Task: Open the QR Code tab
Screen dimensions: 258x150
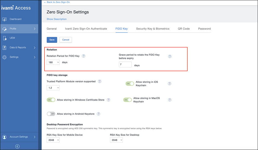Action: point(184,29)
